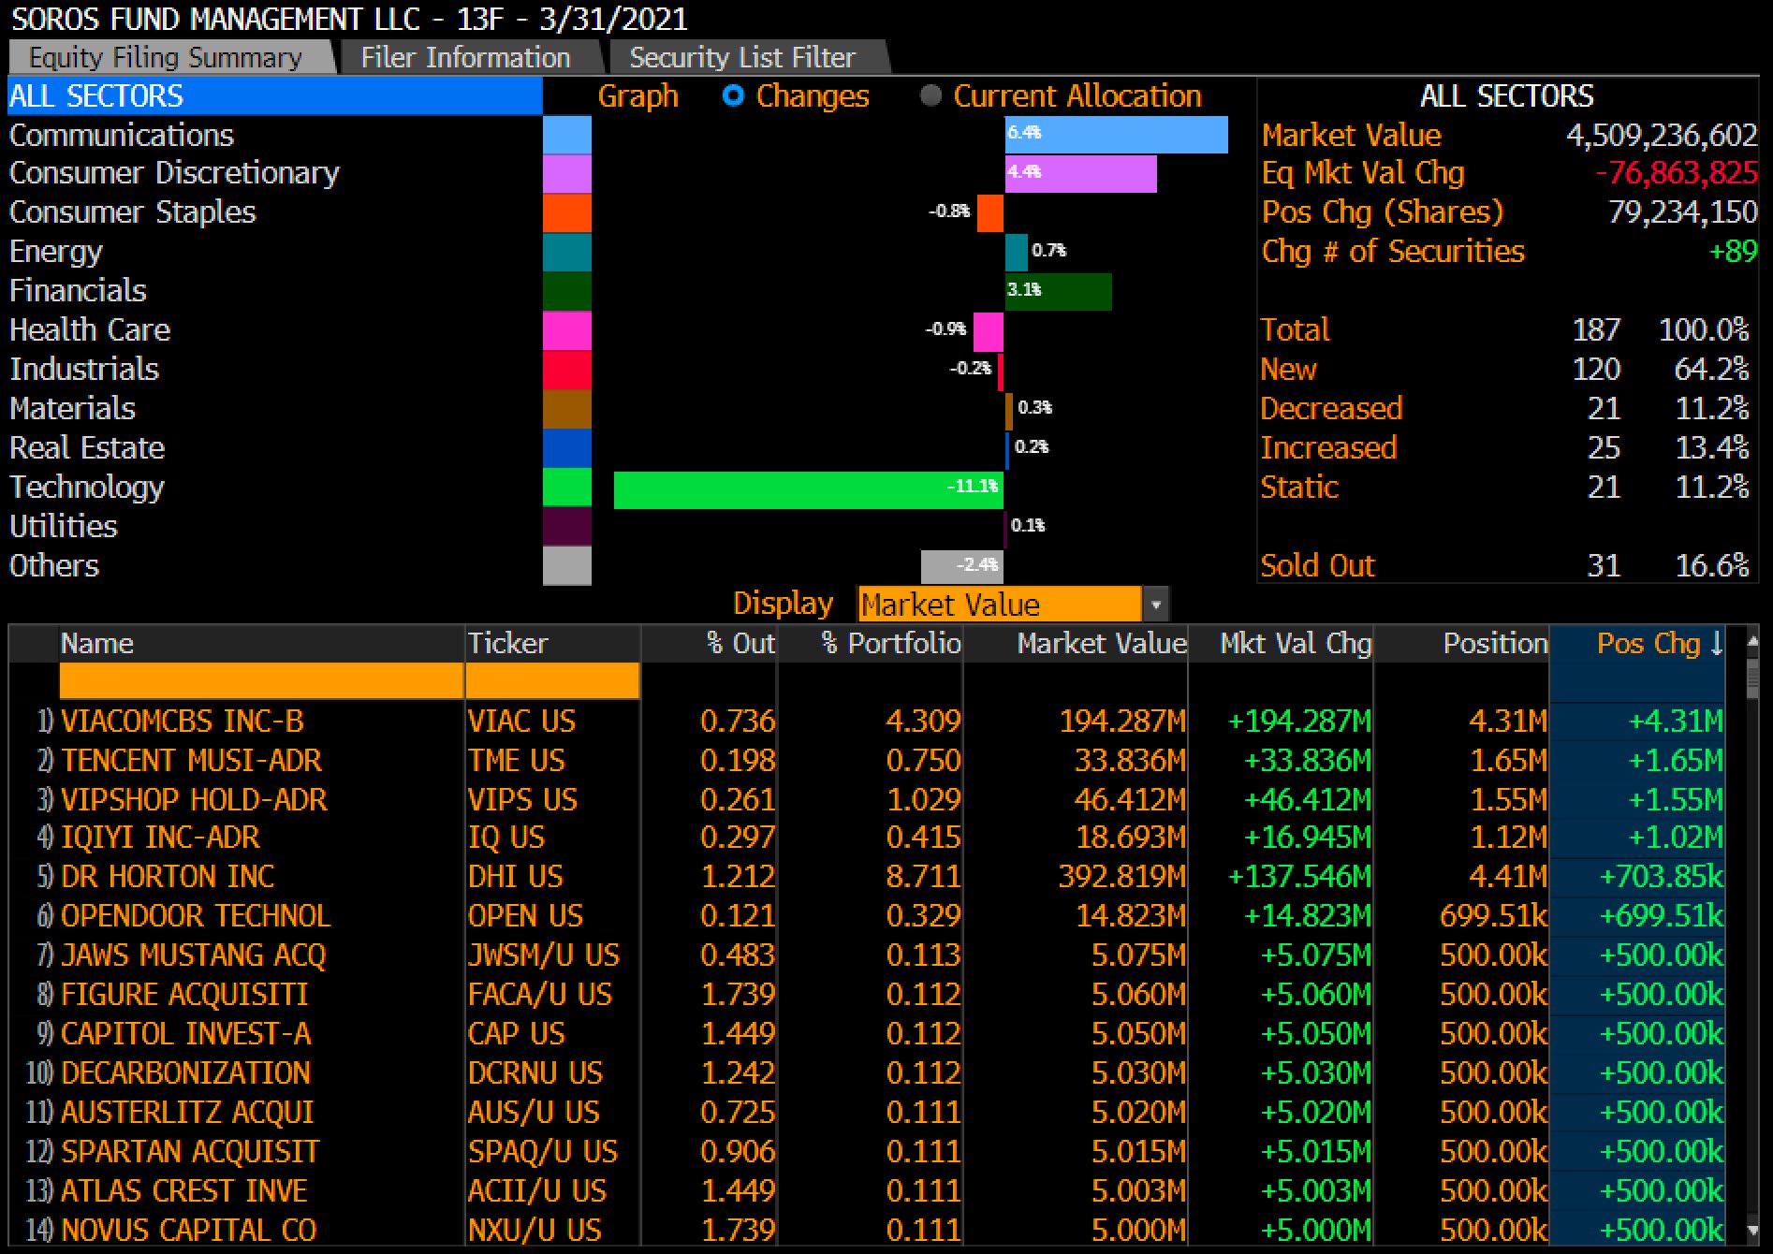
Task: Select the Industrials sector row
Action: (x=275, y=370)
